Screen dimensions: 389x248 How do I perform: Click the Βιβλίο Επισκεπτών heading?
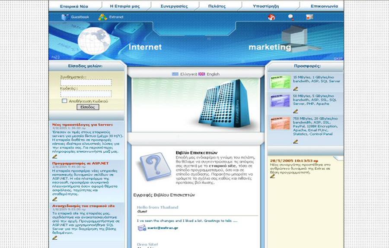197,153
